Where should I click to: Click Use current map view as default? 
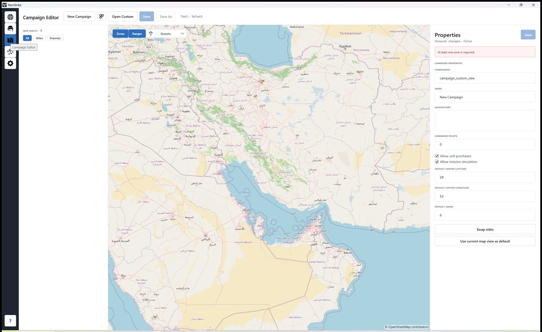(x=485, y=241)
